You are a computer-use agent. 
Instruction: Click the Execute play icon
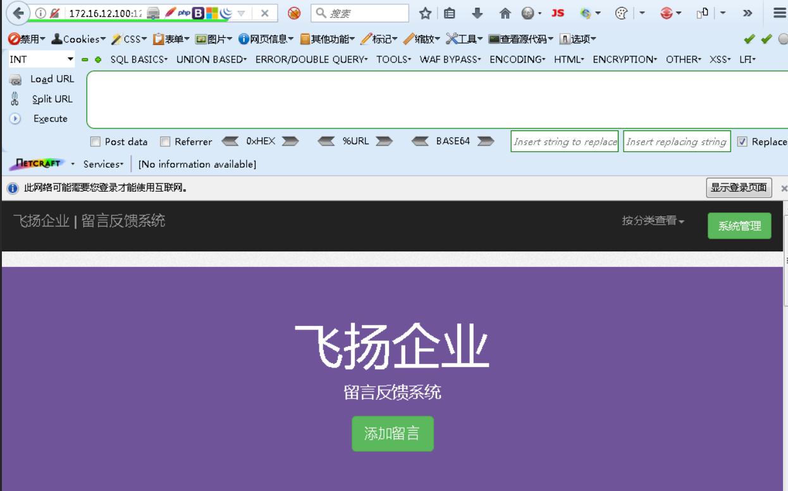pos(15,118)
